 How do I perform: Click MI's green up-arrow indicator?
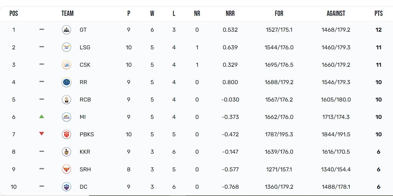41,117
